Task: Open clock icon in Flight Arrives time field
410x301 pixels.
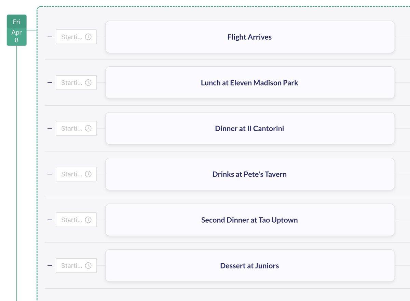Action: tap(88, 37)
